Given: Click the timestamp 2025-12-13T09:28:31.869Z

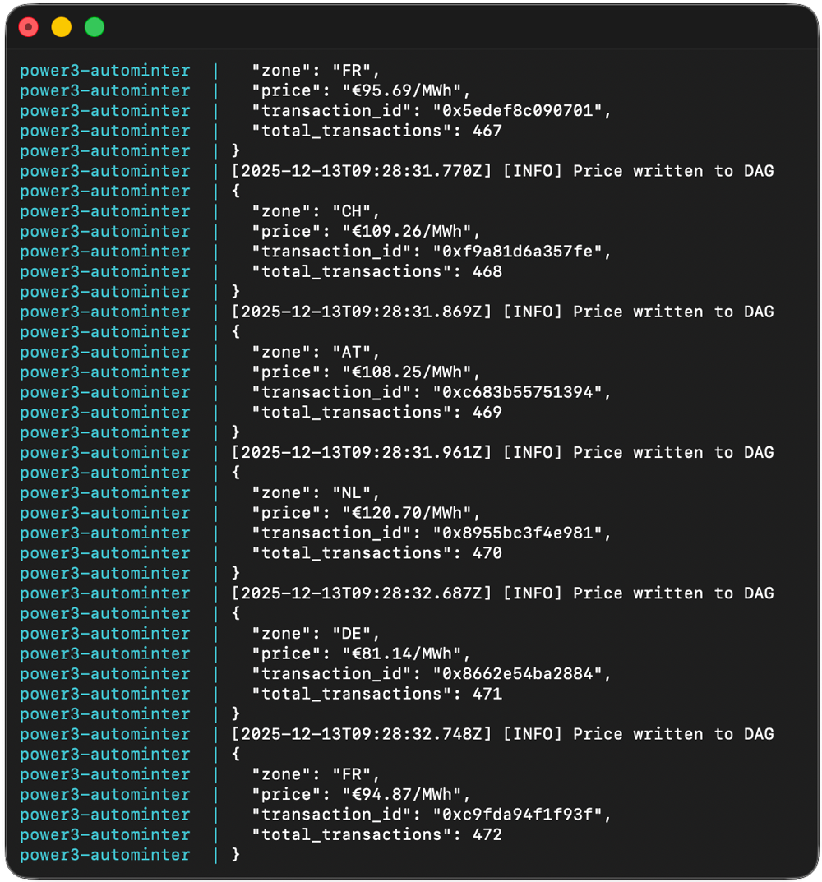Looking at the screenshot, I should 362,312.
